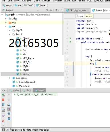This screenshot has height=132, width=110.
Task: Fold the main method in editor gutter
Action: click(75, 42)
